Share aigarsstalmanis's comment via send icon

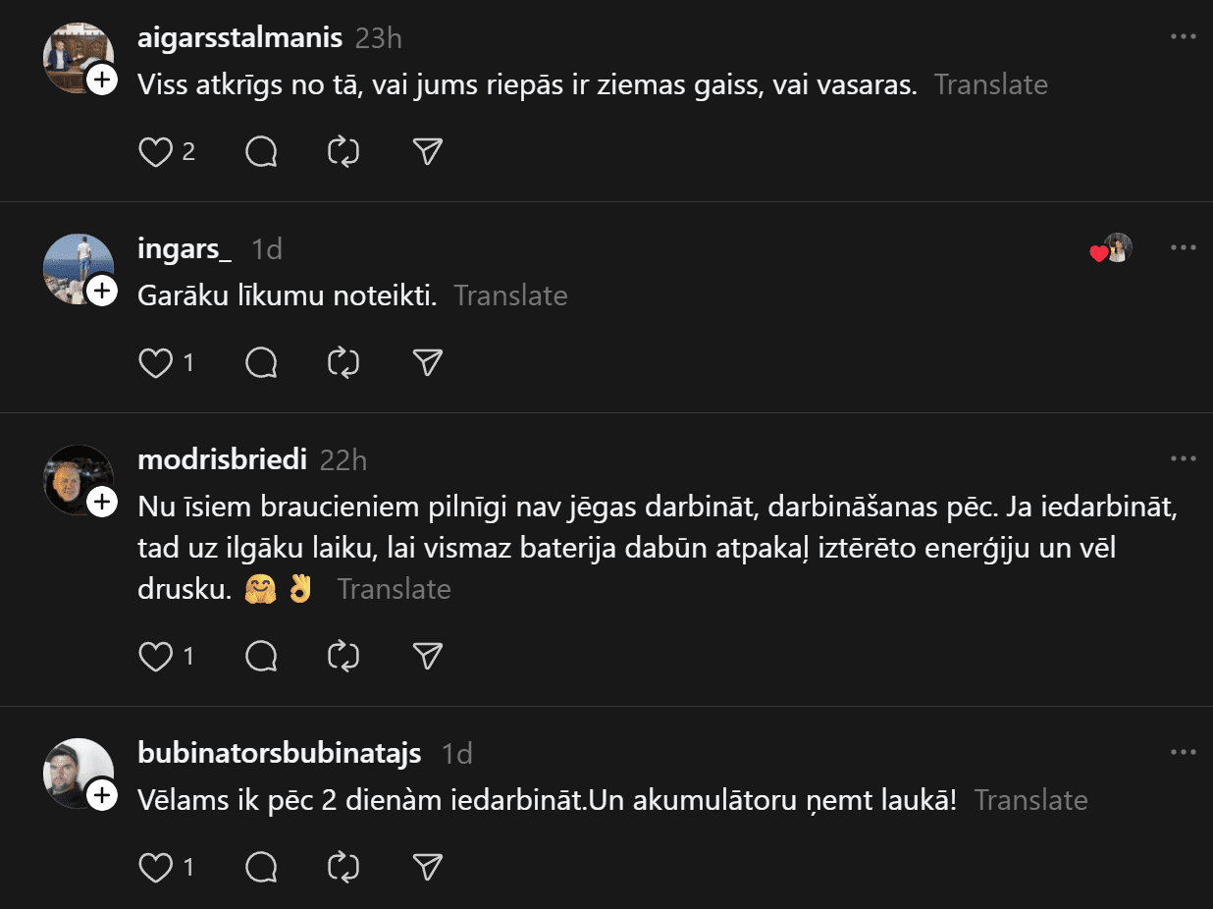[427, 152]
